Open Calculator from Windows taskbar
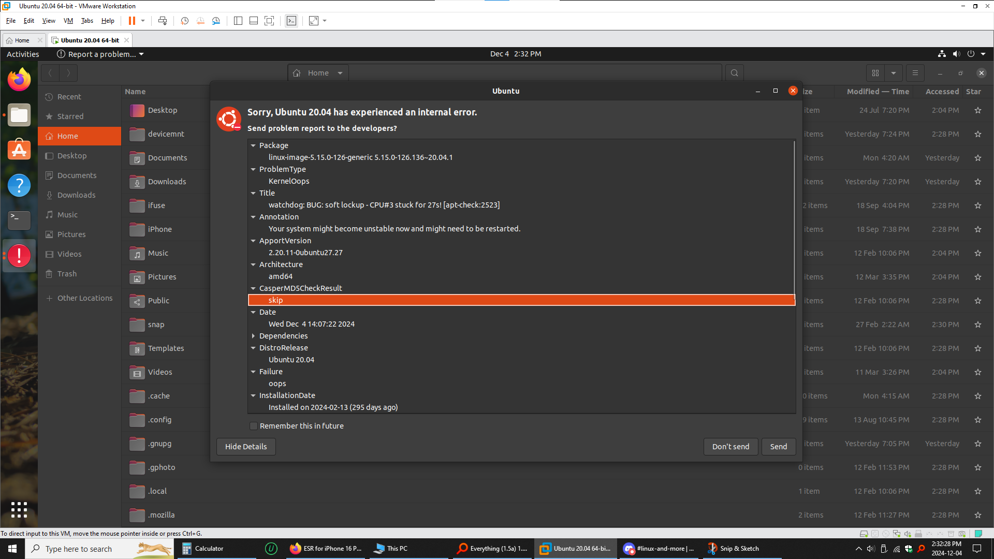994x559 pixels. click(x=217, y=549)
